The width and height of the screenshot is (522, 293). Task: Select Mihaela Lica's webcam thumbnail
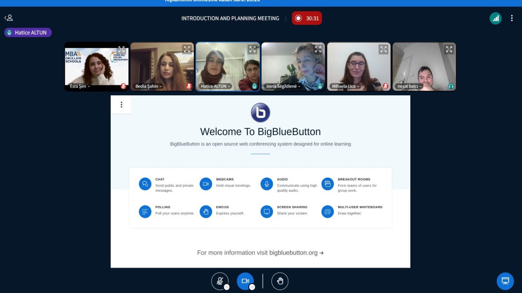(359, 67)
